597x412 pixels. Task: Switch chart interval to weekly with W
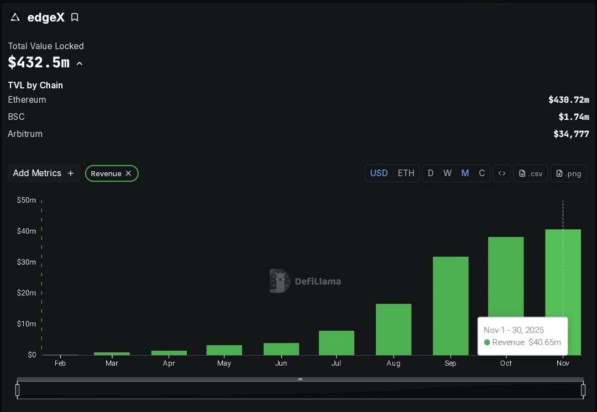[x=447, y=173]
